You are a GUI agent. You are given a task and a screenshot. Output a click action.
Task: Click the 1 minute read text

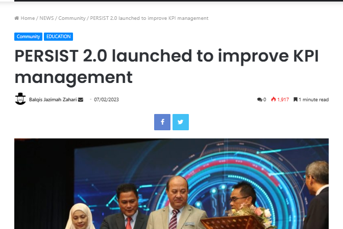click(x=314, y=100)
